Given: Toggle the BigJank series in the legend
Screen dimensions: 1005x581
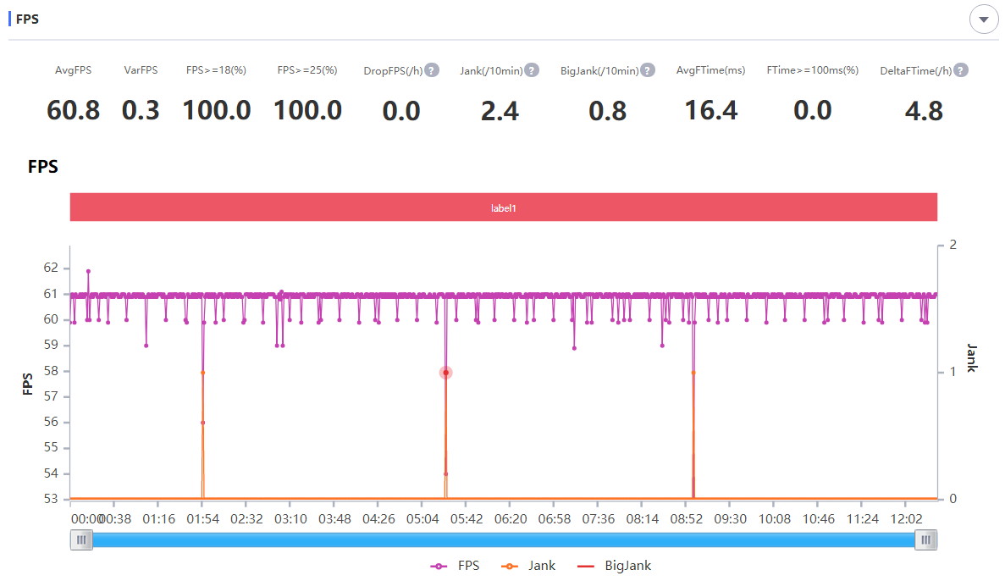Looking at the screenshot, I should click(x=614, y=566).
